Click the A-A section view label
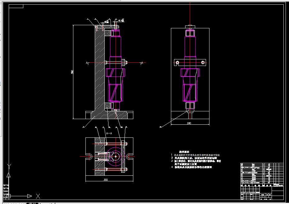This screenshot has width=289, height=204. [x=109, y=133]
